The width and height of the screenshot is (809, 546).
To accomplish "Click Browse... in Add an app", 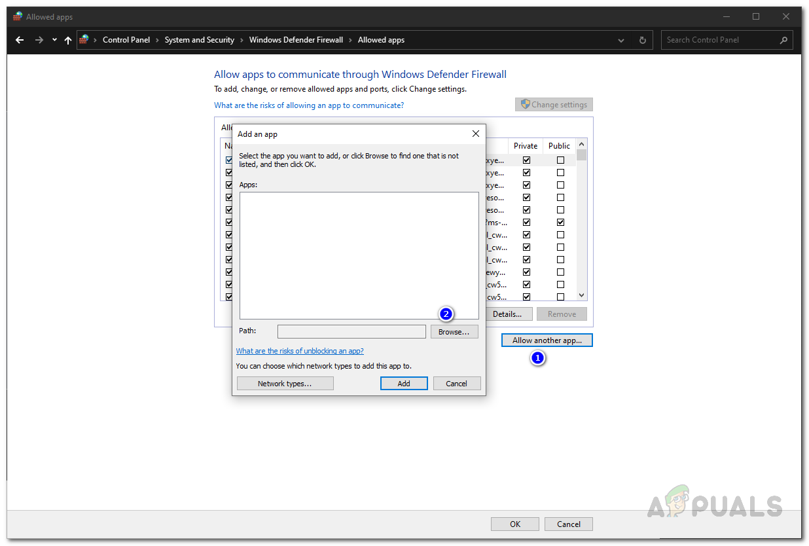I will click(454, 332).
